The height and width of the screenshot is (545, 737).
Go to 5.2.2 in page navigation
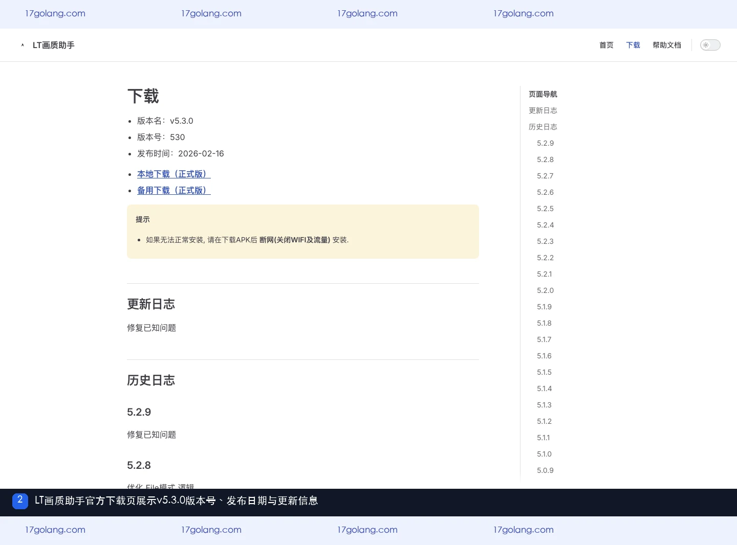(545, 258)
